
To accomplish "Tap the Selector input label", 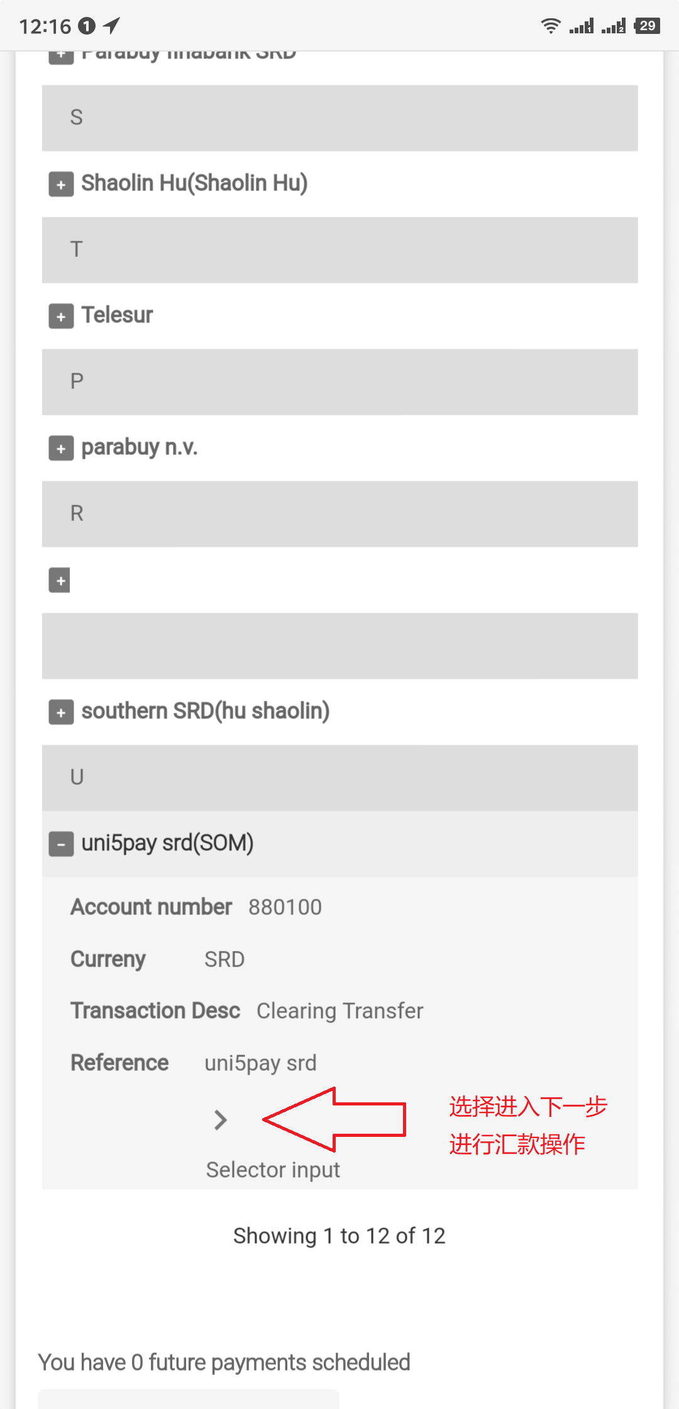I will (x=273, y=1170).
